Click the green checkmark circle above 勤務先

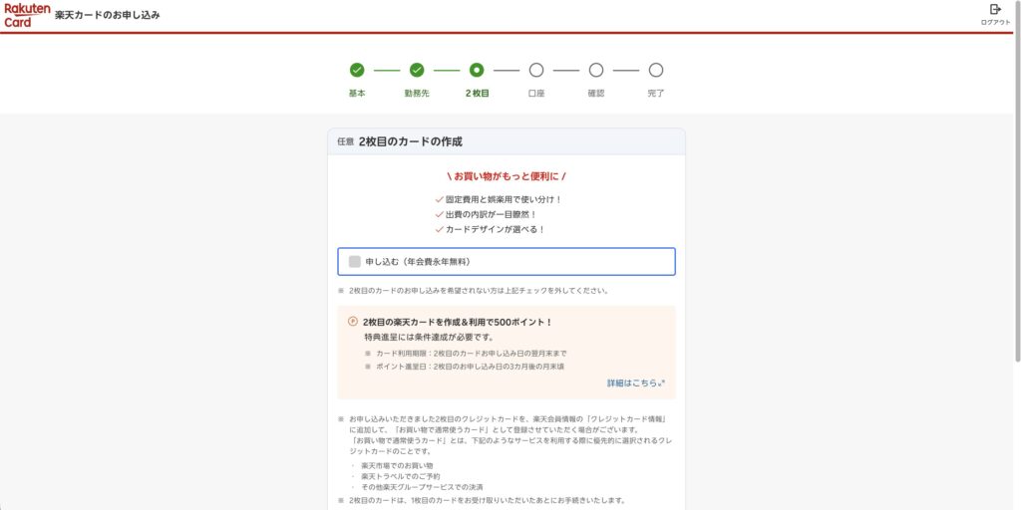[x=417, y=70]
